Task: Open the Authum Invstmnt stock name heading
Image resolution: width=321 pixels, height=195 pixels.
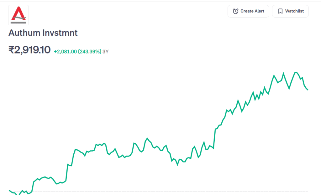Action: pos(43,33)
